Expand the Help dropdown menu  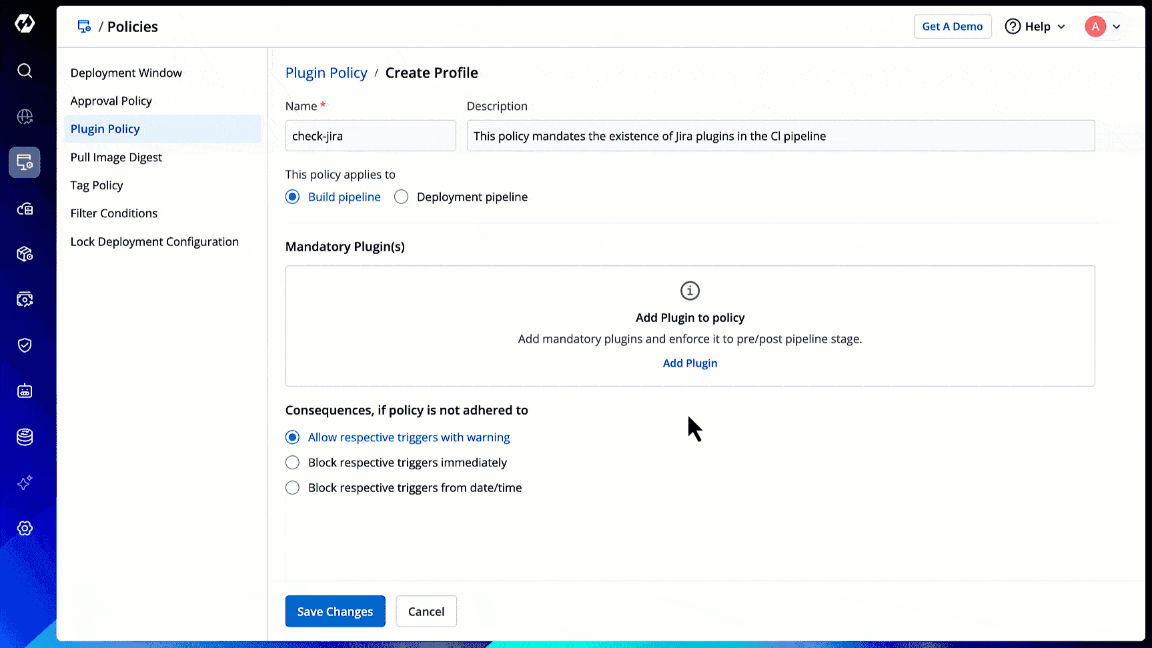1035,27
